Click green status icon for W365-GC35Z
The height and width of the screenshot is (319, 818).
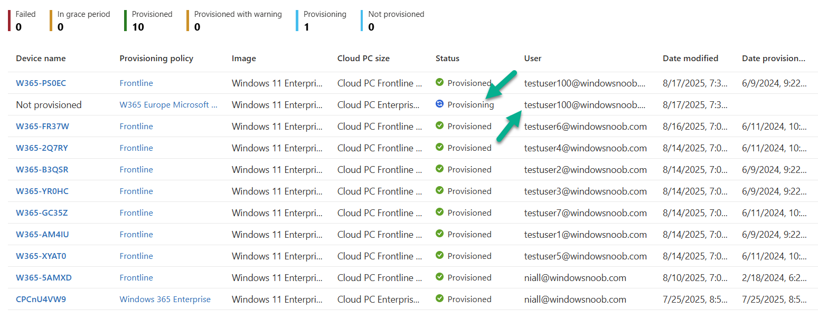point(439,212)
